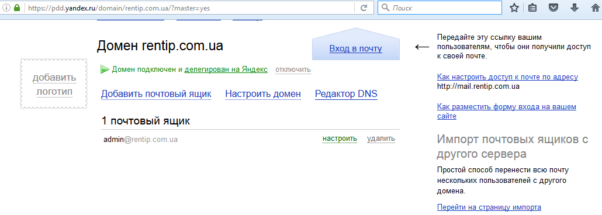Click Добавить почтовый ящик link
The image size is (602, 215).
(x=156, y=94)
